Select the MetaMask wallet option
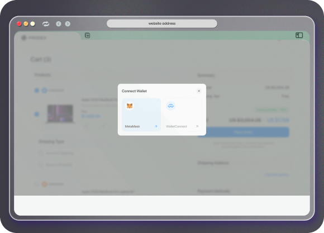The height and width of the screenshot is (233, 324). click(141, 115)
